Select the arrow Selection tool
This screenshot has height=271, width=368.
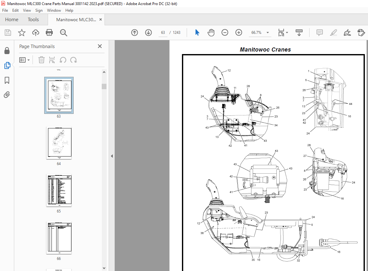(197, 33)
